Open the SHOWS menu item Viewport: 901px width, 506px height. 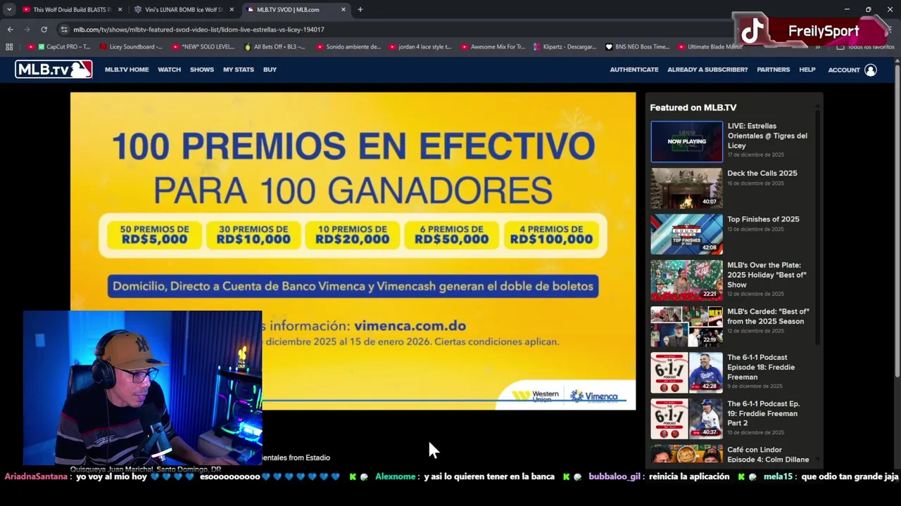point(202,70)
